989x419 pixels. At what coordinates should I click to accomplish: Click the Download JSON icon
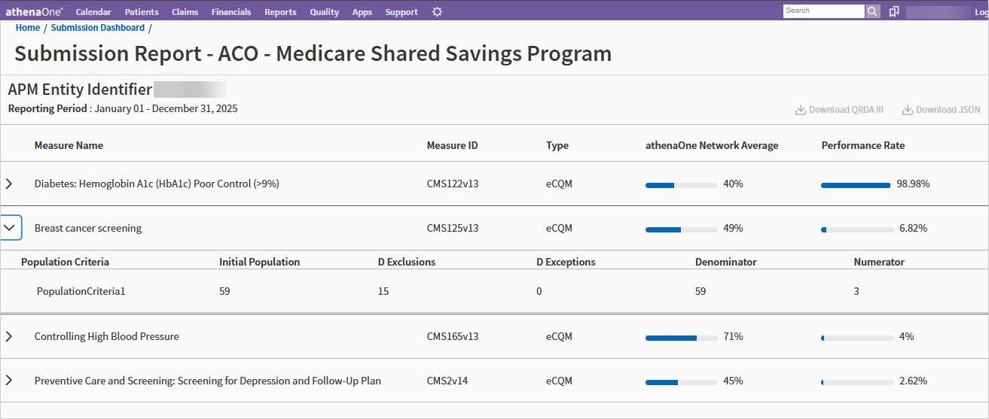[907, 110]
